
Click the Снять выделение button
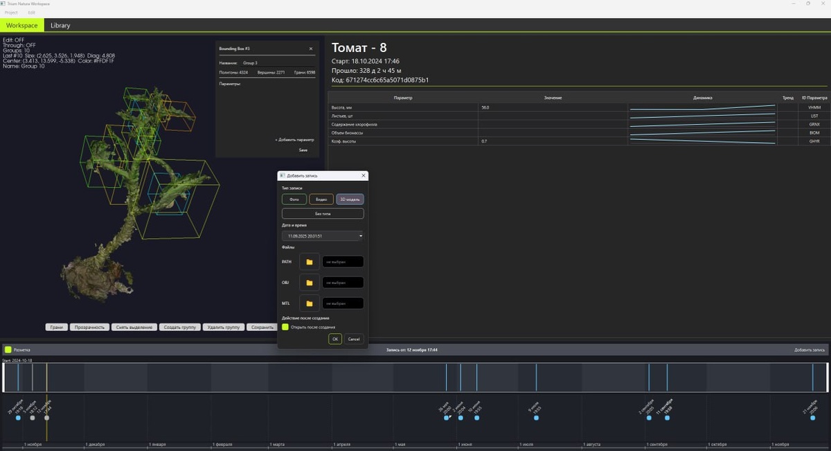(x=134, y=327)
